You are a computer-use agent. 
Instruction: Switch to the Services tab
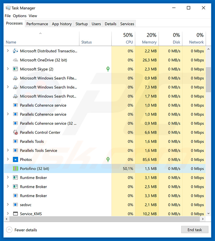point(127,24)
